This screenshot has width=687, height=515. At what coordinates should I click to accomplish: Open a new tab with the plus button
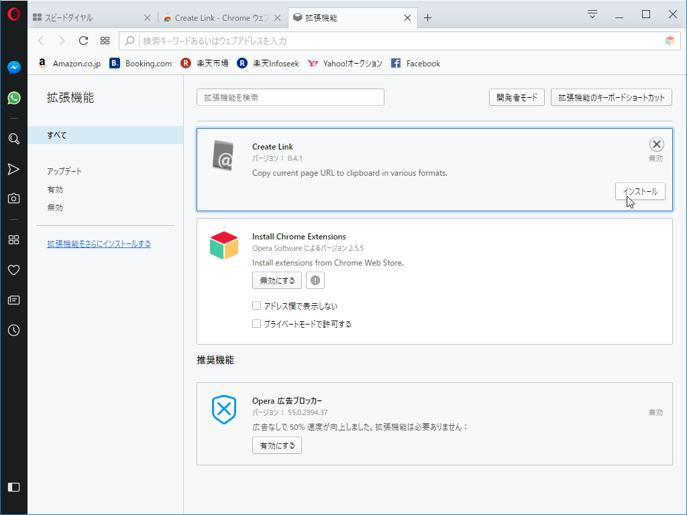(x=427, y=18)
